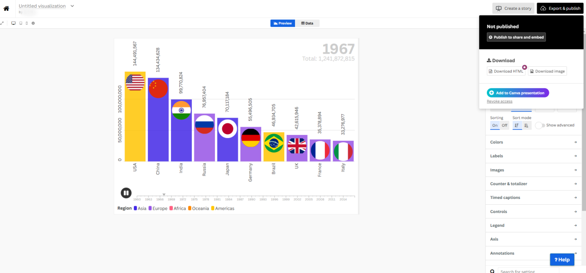Viewport: 586px width, 273px height.
Task: Click the value label 144,491,567
Action: pyautogui.click(x=135, y=54)
